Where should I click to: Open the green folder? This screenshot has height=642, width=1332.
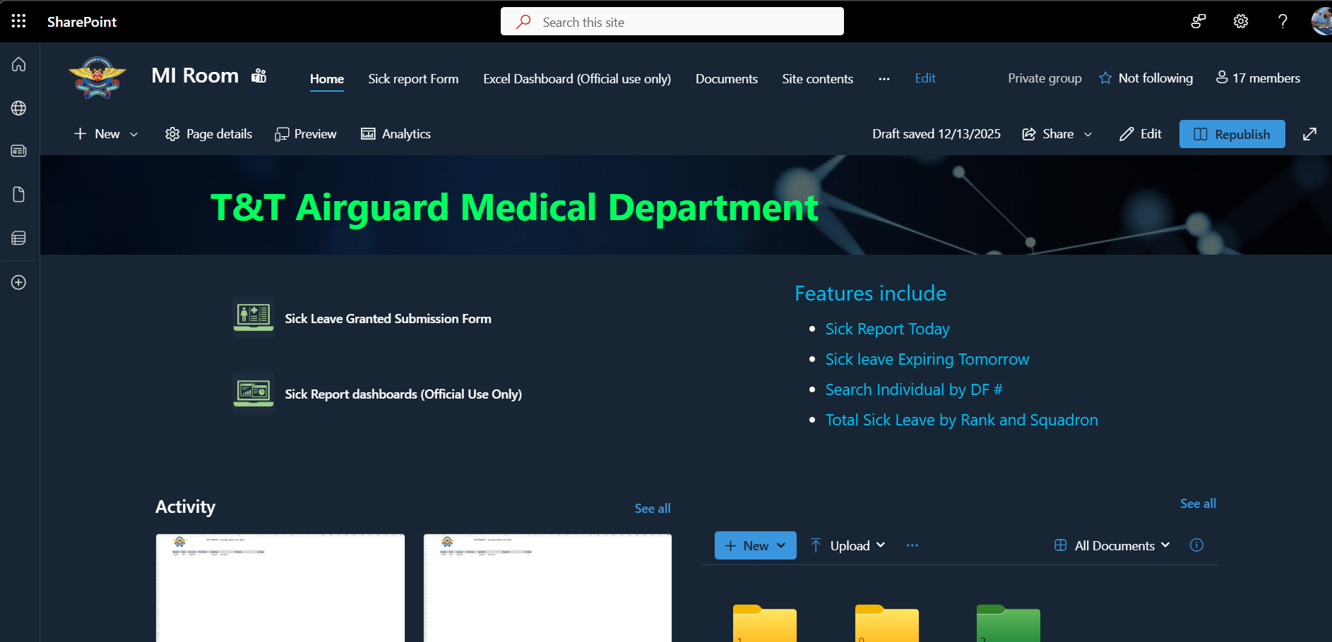click(x=1009, y=623)
